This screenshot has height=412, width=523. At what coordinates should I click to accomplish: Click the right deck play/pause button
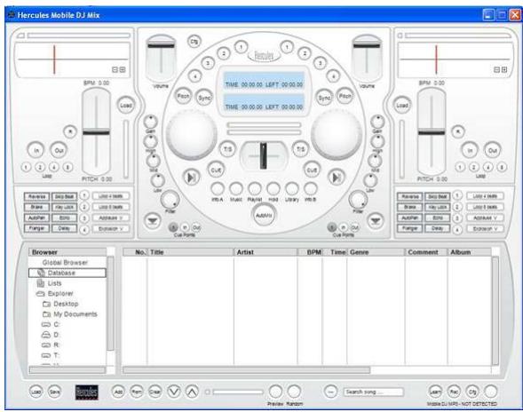coord(337,178)
